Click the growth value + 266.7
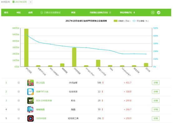Image resolution: width=173 pixels, height=123 pixels. point(128,110)
